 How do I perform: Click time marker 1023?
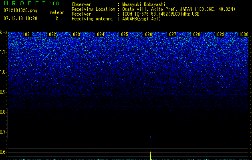click(76, 34)
